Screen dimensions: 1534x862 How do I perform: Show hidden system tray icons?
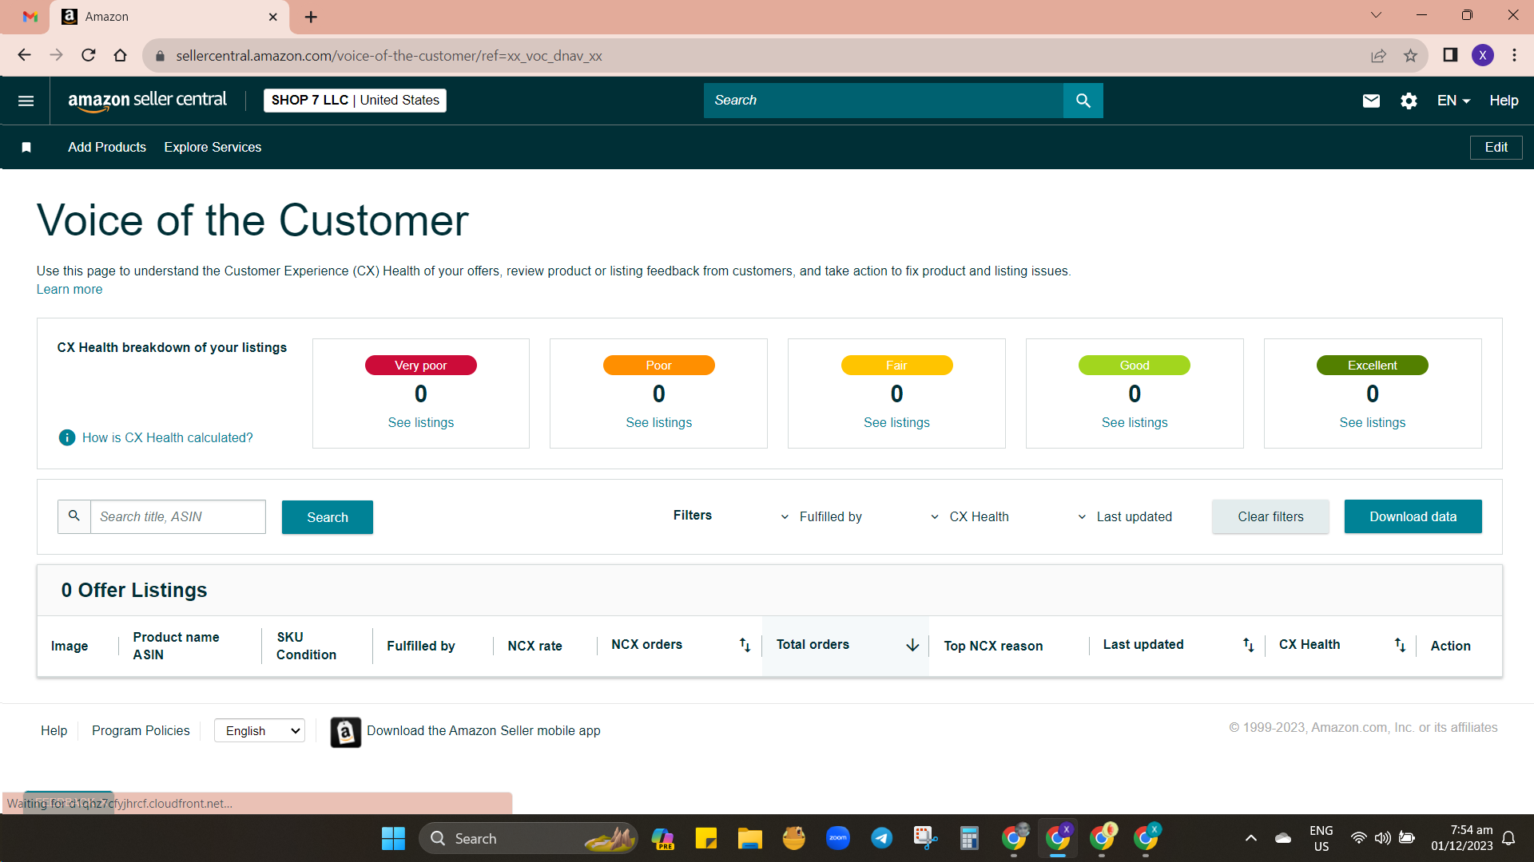coord(1250,838)
